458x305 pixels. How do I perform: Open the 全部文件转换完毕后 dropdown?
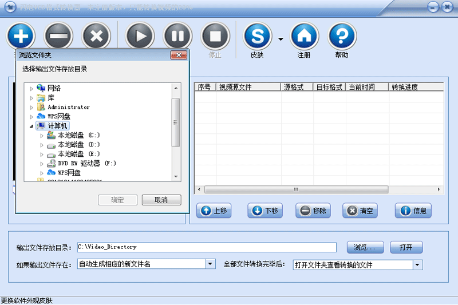click(x=417, y=265)
